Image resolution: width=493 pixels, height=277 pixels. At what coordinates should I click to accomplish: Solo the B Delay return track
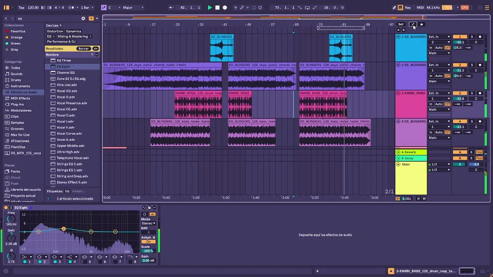tap(471, 158)
